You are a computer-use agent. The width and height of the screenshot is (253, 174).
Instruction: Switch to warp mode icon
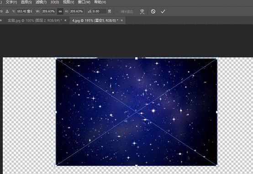coord(142,11)
